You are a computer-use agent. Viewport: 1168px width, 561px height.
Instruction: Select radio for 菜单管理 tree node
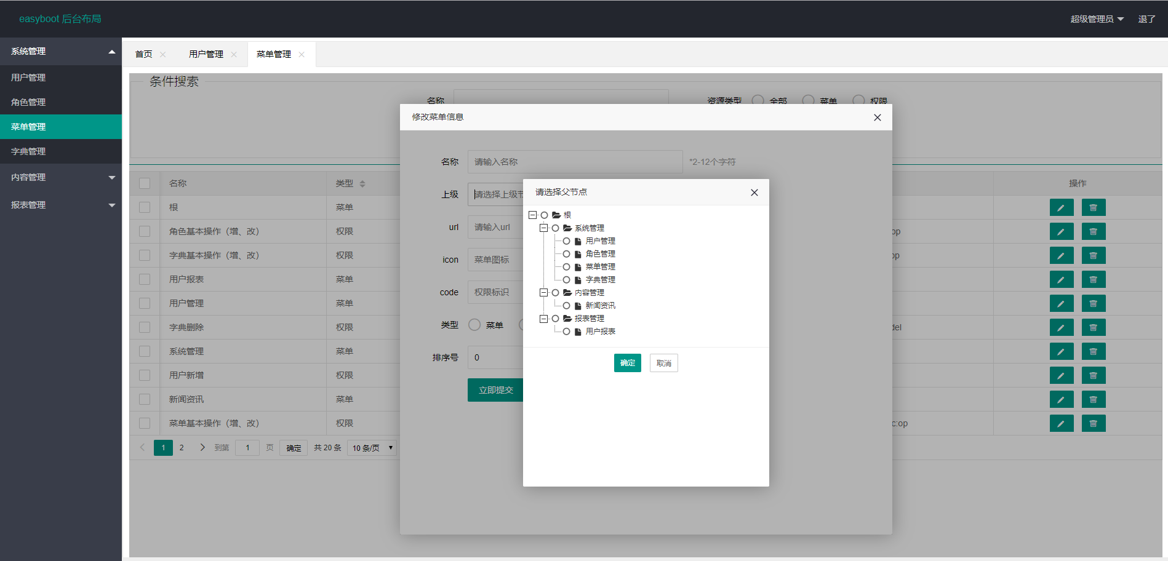tap(566, 267)
